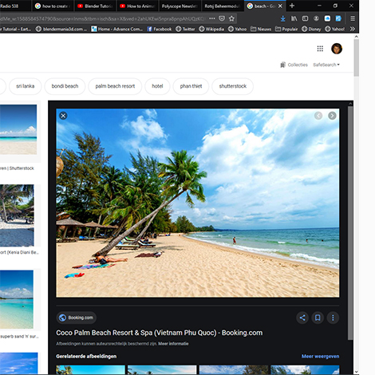The image size is (375, 375).
Task: Click preview panel scrollbar thumb
Action: click(350, 223)
